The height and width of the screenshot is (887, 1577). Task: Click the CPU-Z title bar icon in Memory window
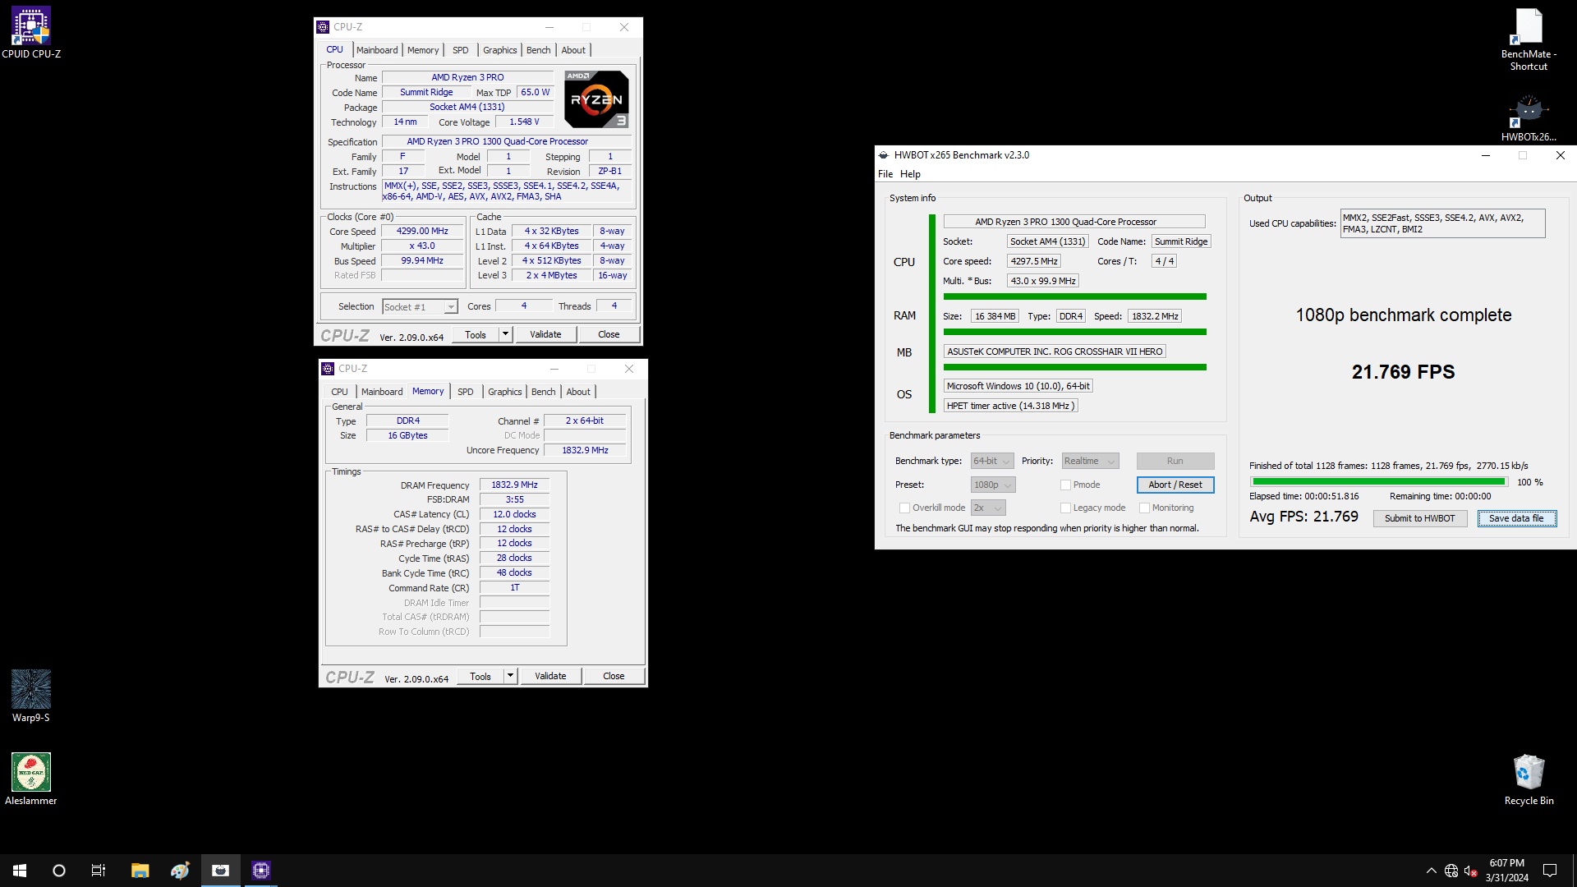(x=329, y=369)
